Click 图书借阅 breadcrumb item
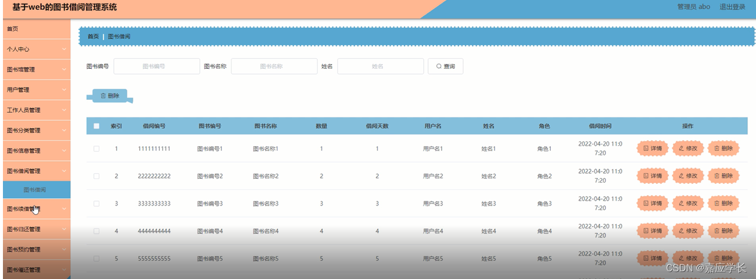The width and height of the screenshot is (756, 279). [x=119, y=36]
